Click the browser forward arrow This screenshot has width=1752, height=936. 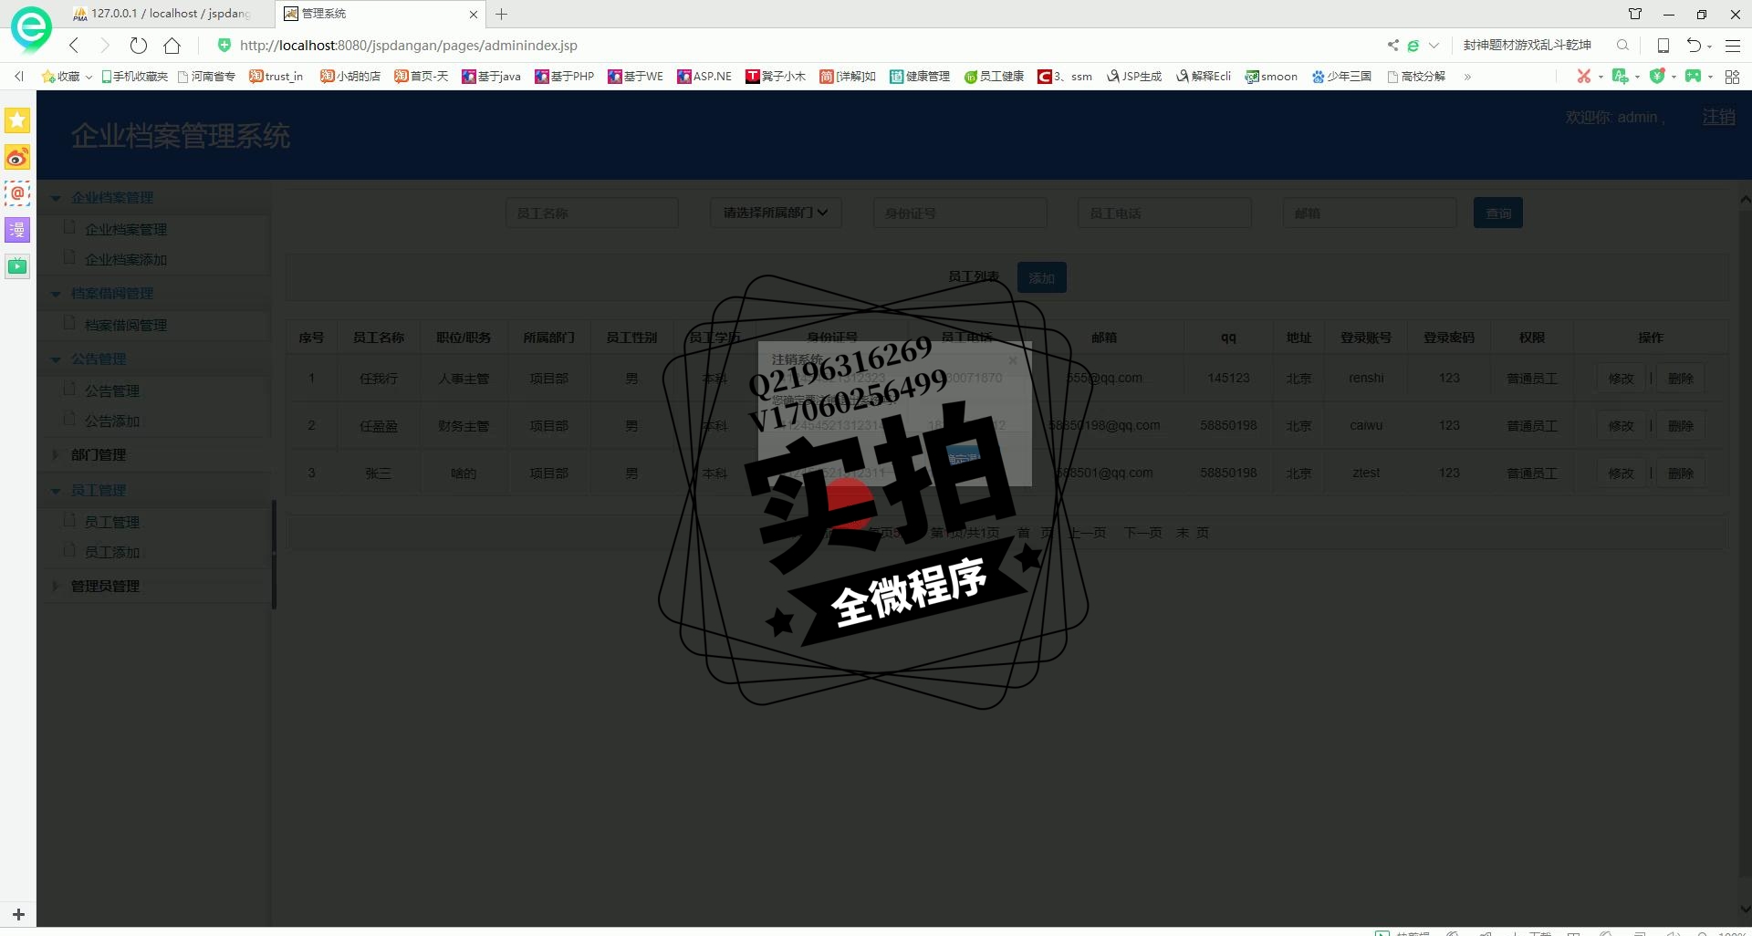(x=104, y=45)
